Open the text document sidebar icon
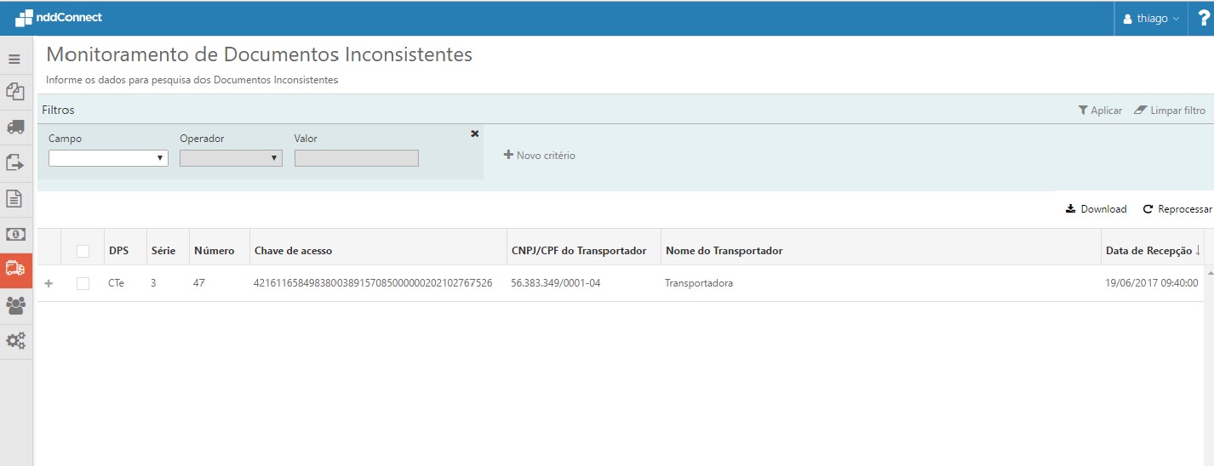 tap(14, 199)
